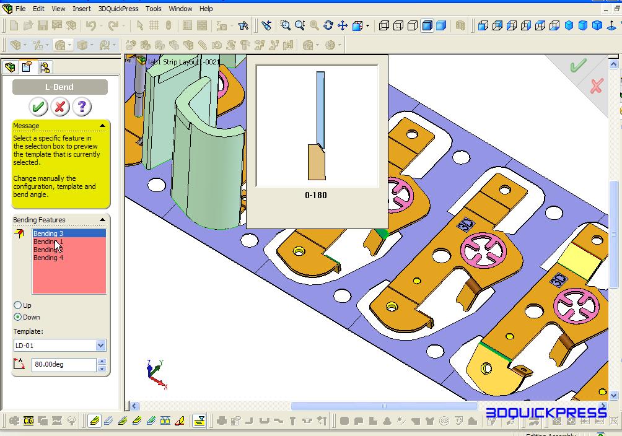
Task: Click the green-yellow strip icon
Action: [x=151, y=421]
